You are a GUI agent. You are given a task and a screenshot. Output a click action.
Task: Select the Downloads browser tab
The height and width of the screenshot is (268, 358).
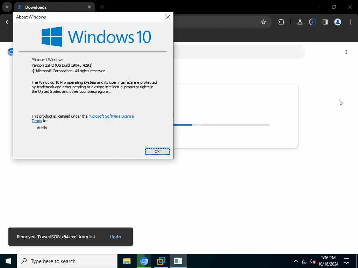pos(54,7)
